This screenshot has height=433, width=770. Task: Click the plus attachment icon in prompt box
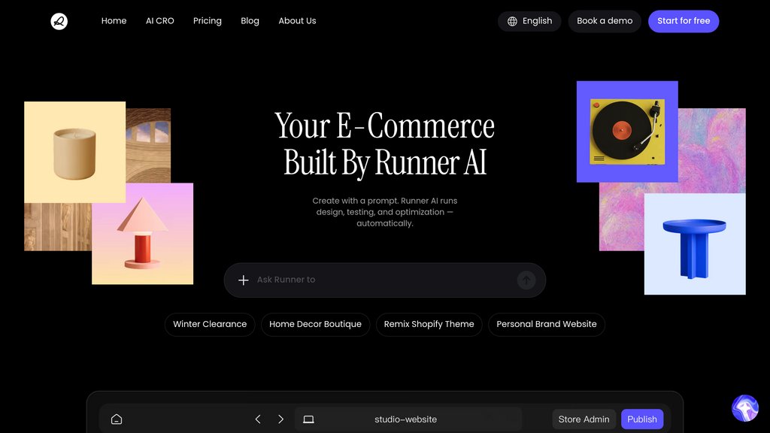243,280
